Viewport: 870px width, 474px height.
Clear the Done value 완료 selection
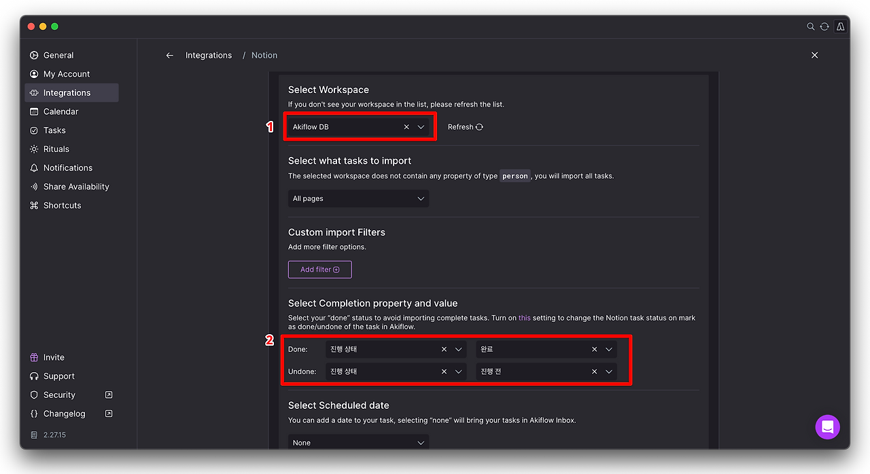point(594,349)
